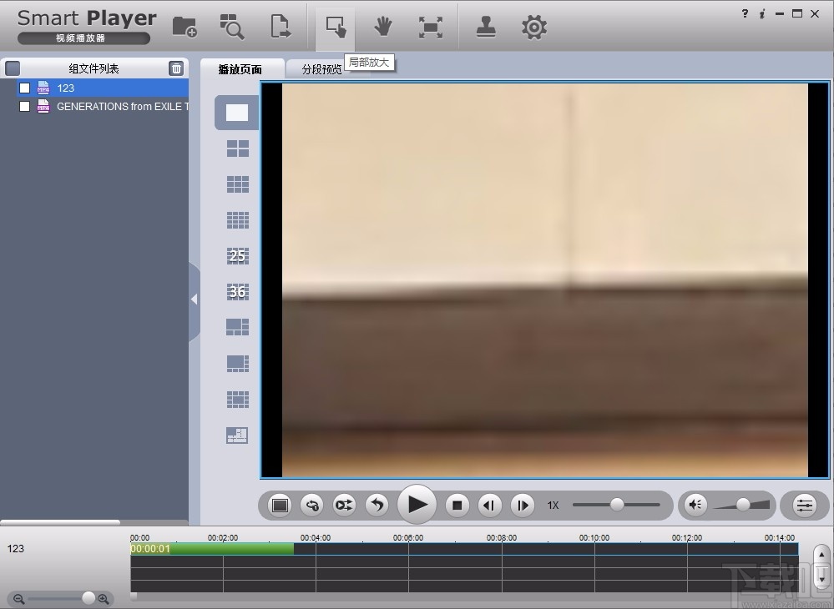Choose the custom layout icon at the bottom

click(x=237, y=435)
